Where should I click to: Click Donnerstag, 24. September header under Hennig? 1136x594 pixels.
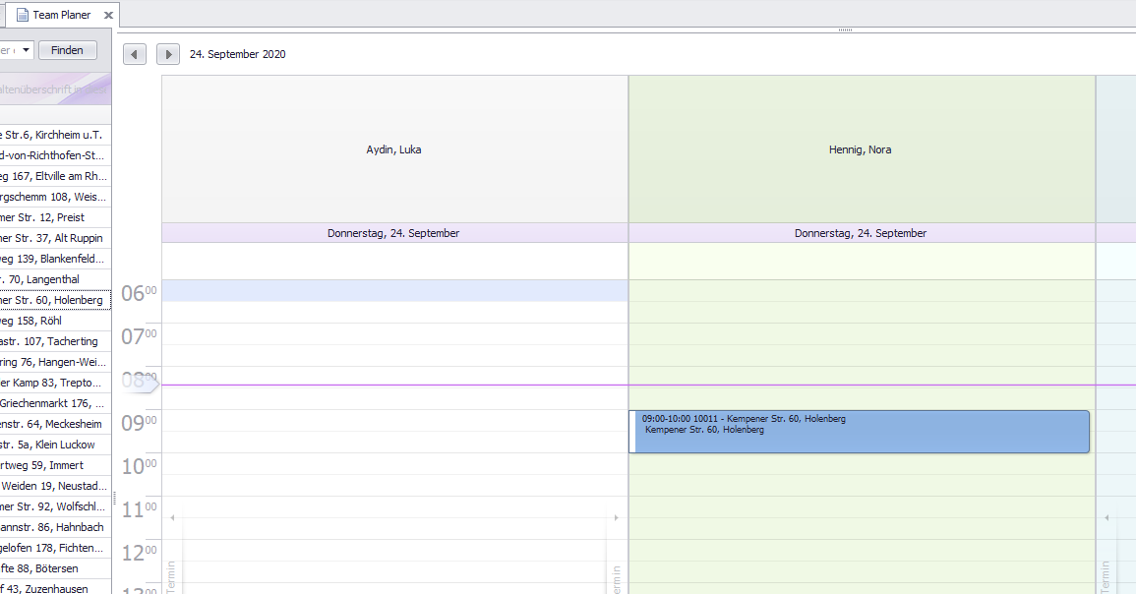coord(861,233)
